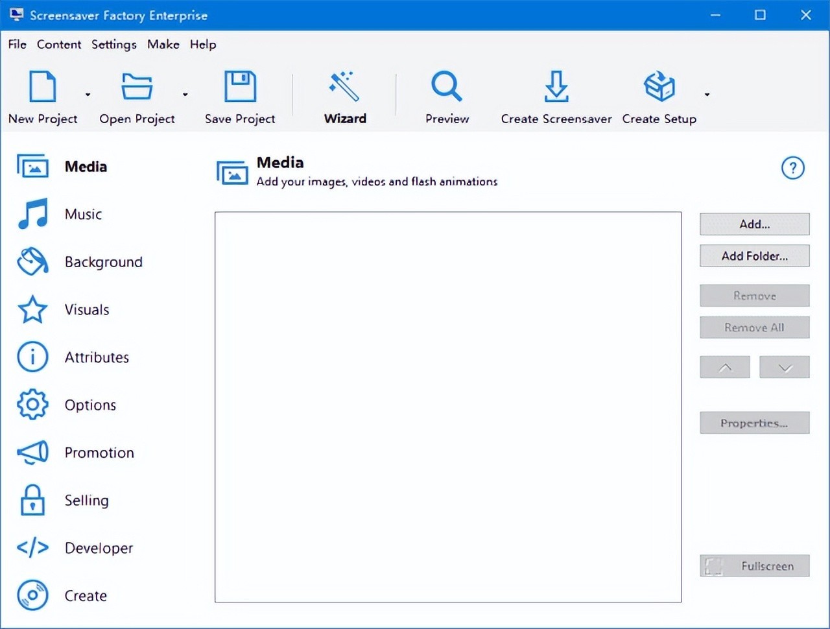Select the Music note icon in sidebar
Image resolution: width=830 pixels, height=629 pixels.
click(x=32, y=214)
